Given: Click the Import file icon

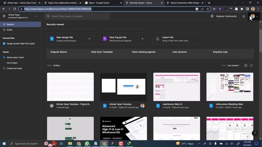Looking at the screenshot, I should pyautogui.click(x=158, y=39).
